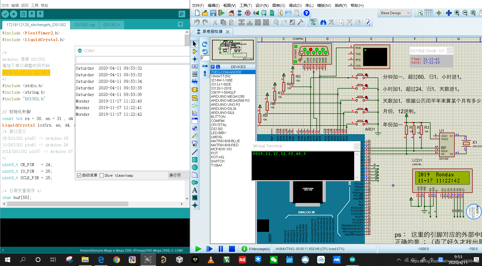Toggle minute-increment push button latch
This screenshot has height=266, width=482.
[x=366, y=75]
